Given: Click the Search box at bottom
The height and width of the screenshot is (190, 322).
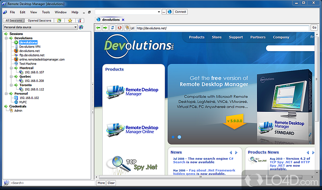Looking at the screenshot, I should click(x=52, y=183).
